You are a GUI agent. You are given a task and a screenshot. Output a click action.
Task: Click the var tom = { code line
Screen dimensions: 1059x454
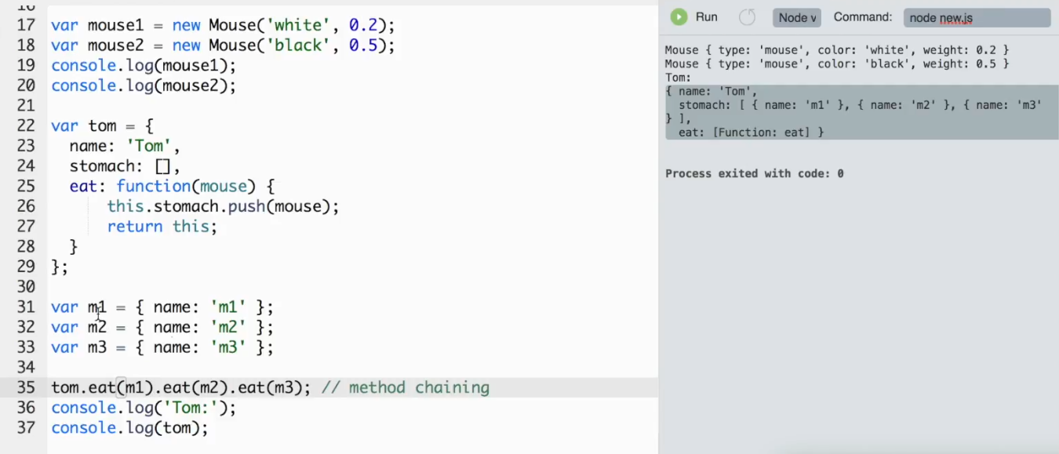[102, 125]
